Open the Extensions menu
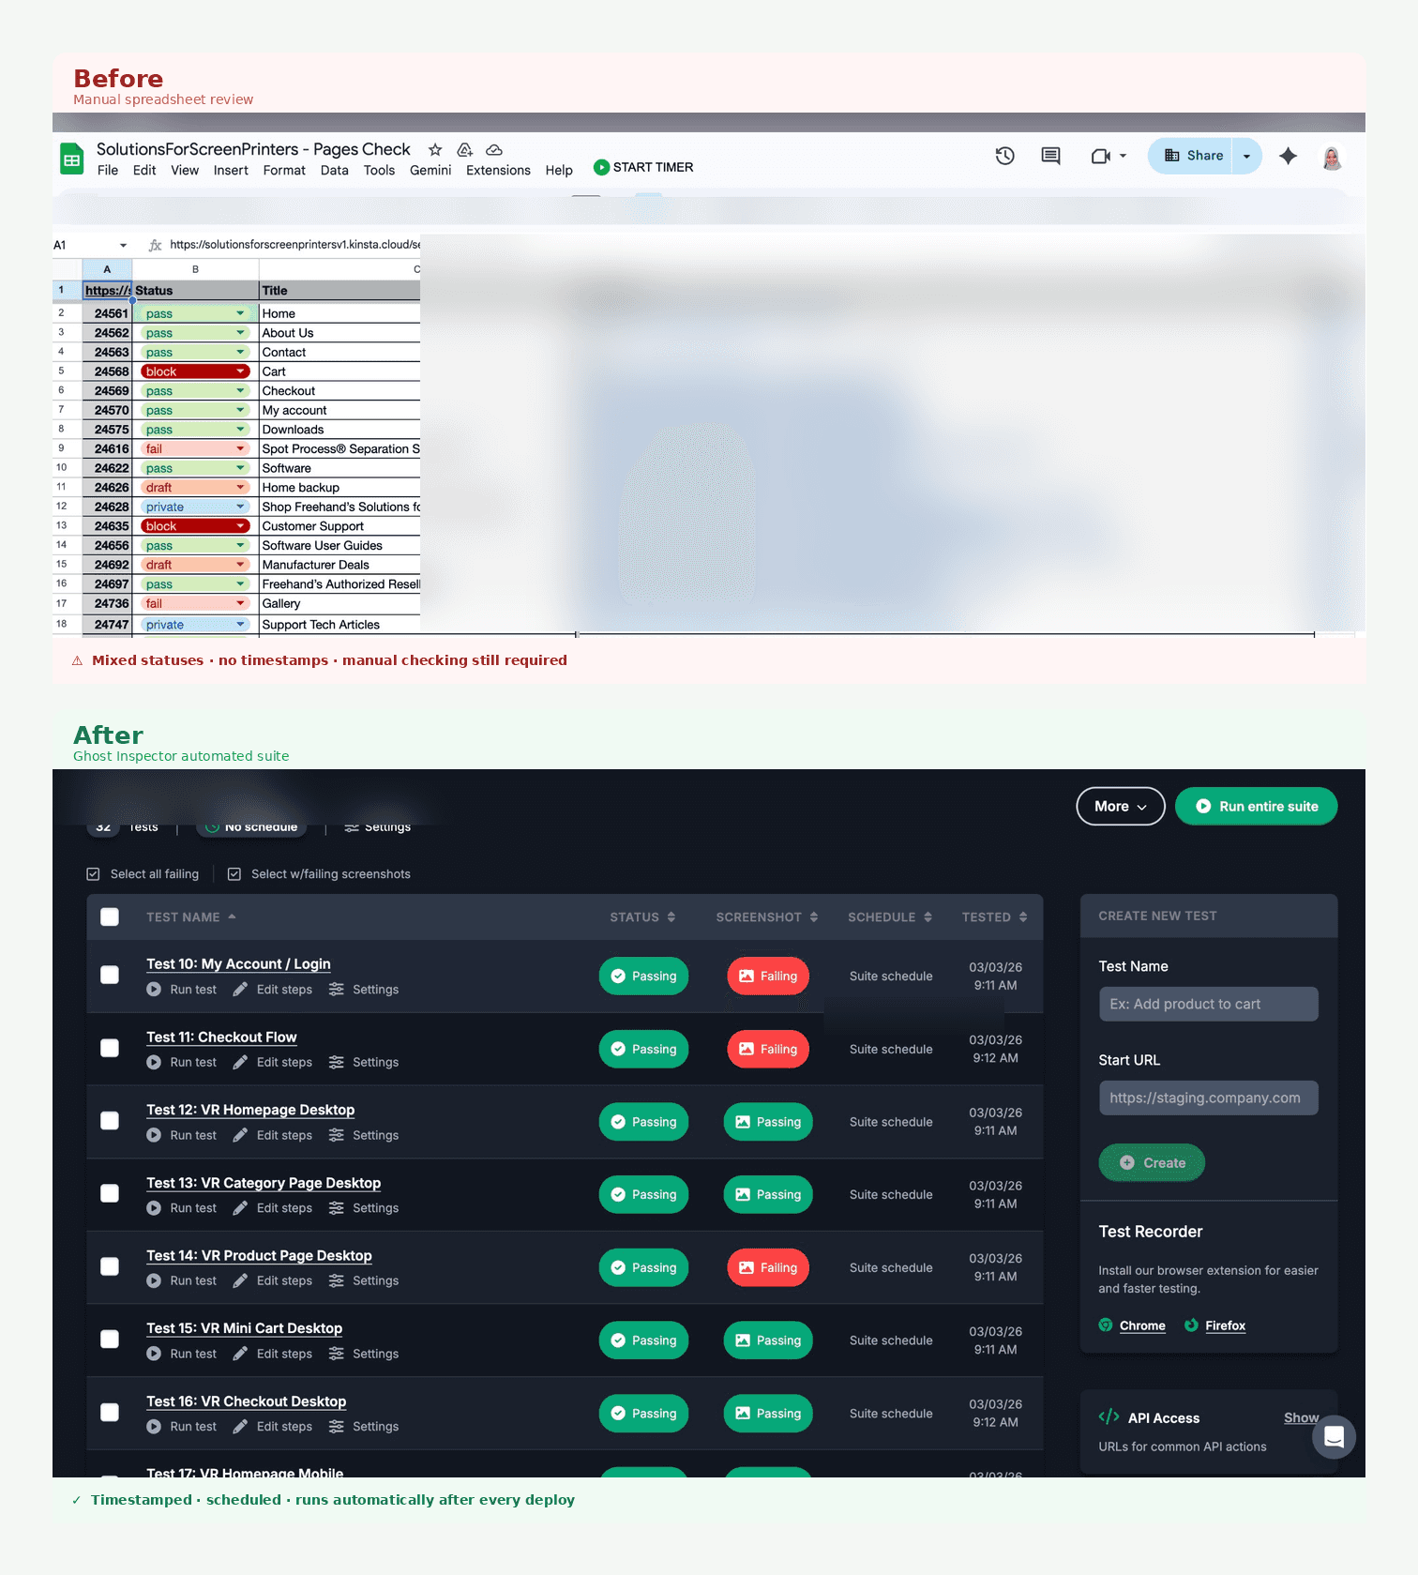Image resolution: width=1418 pixels, height=1575 pixels. pyautogui.click(x=498, y=171)
